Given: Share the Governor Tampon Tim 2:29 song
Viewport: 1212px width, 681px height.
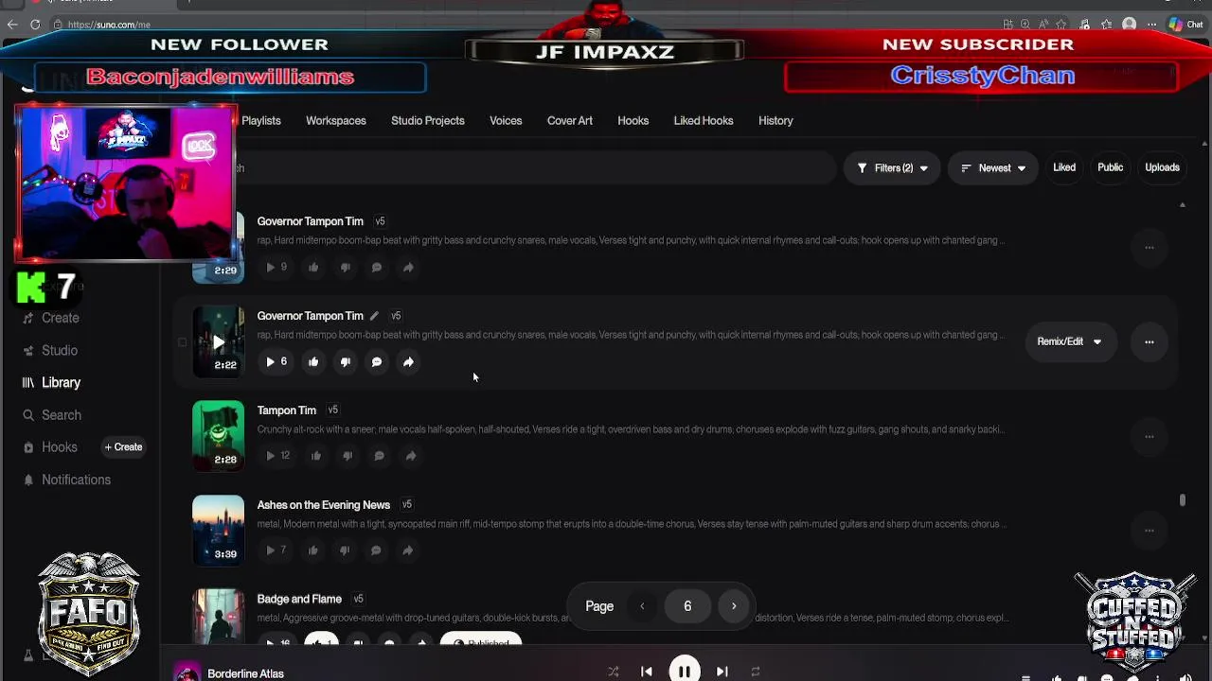Looking at the screenshot, I should [408, 268].
